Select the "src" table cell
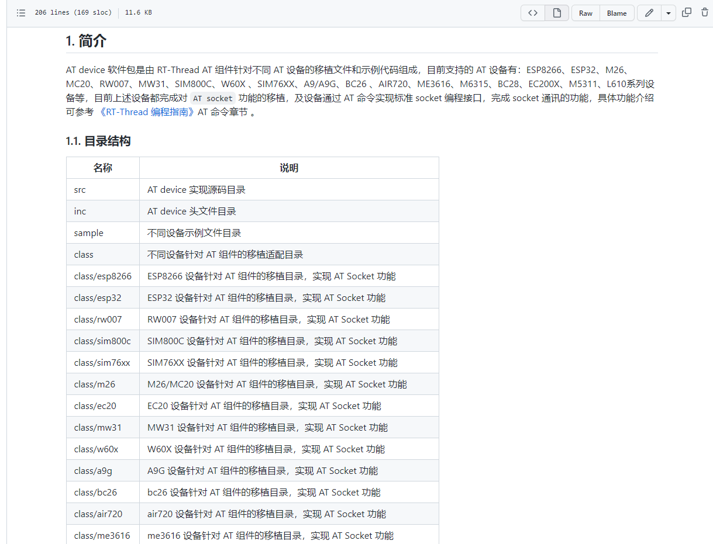This screenshot has height=544, width=713. click(103, 189)
